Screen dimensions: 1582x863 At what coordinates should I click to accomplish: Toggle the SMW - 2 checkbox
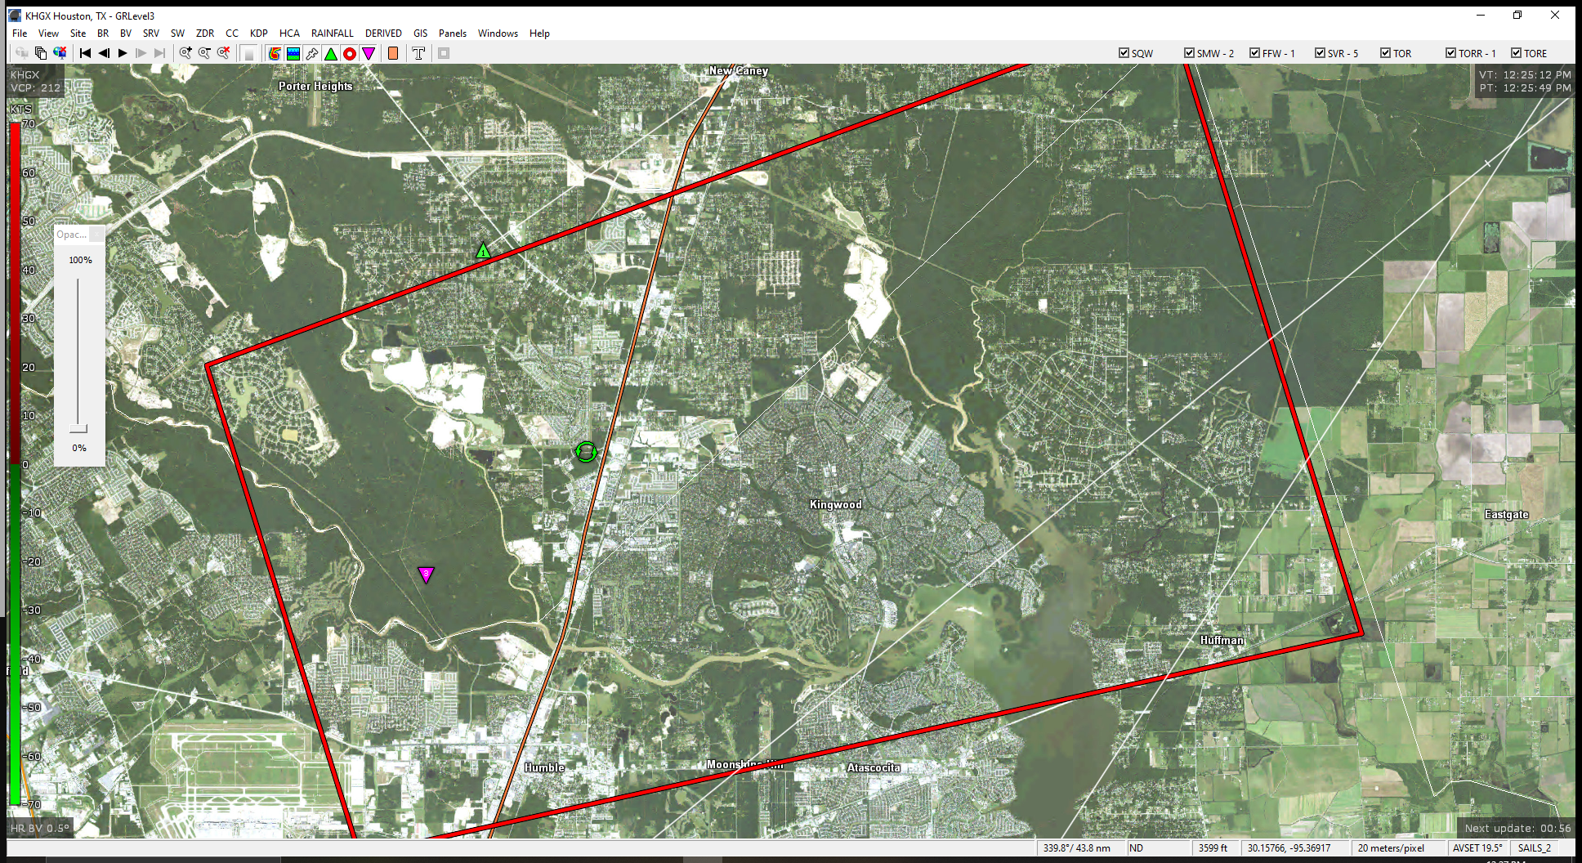(1190, 53)
